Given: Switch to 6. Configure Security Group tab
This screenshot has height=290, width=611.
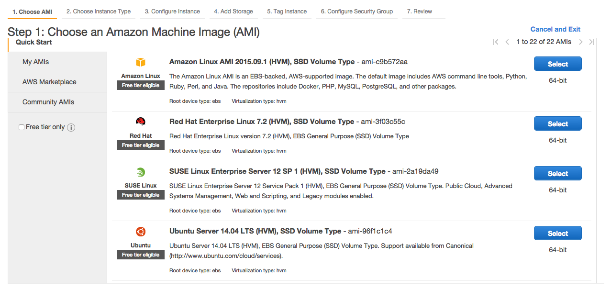Looking at the screenshot, I should 357,11.
